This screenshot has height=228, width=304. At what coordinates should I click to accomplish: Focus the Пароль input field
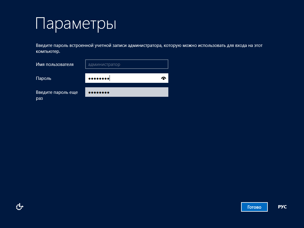(x=126, y=78)
